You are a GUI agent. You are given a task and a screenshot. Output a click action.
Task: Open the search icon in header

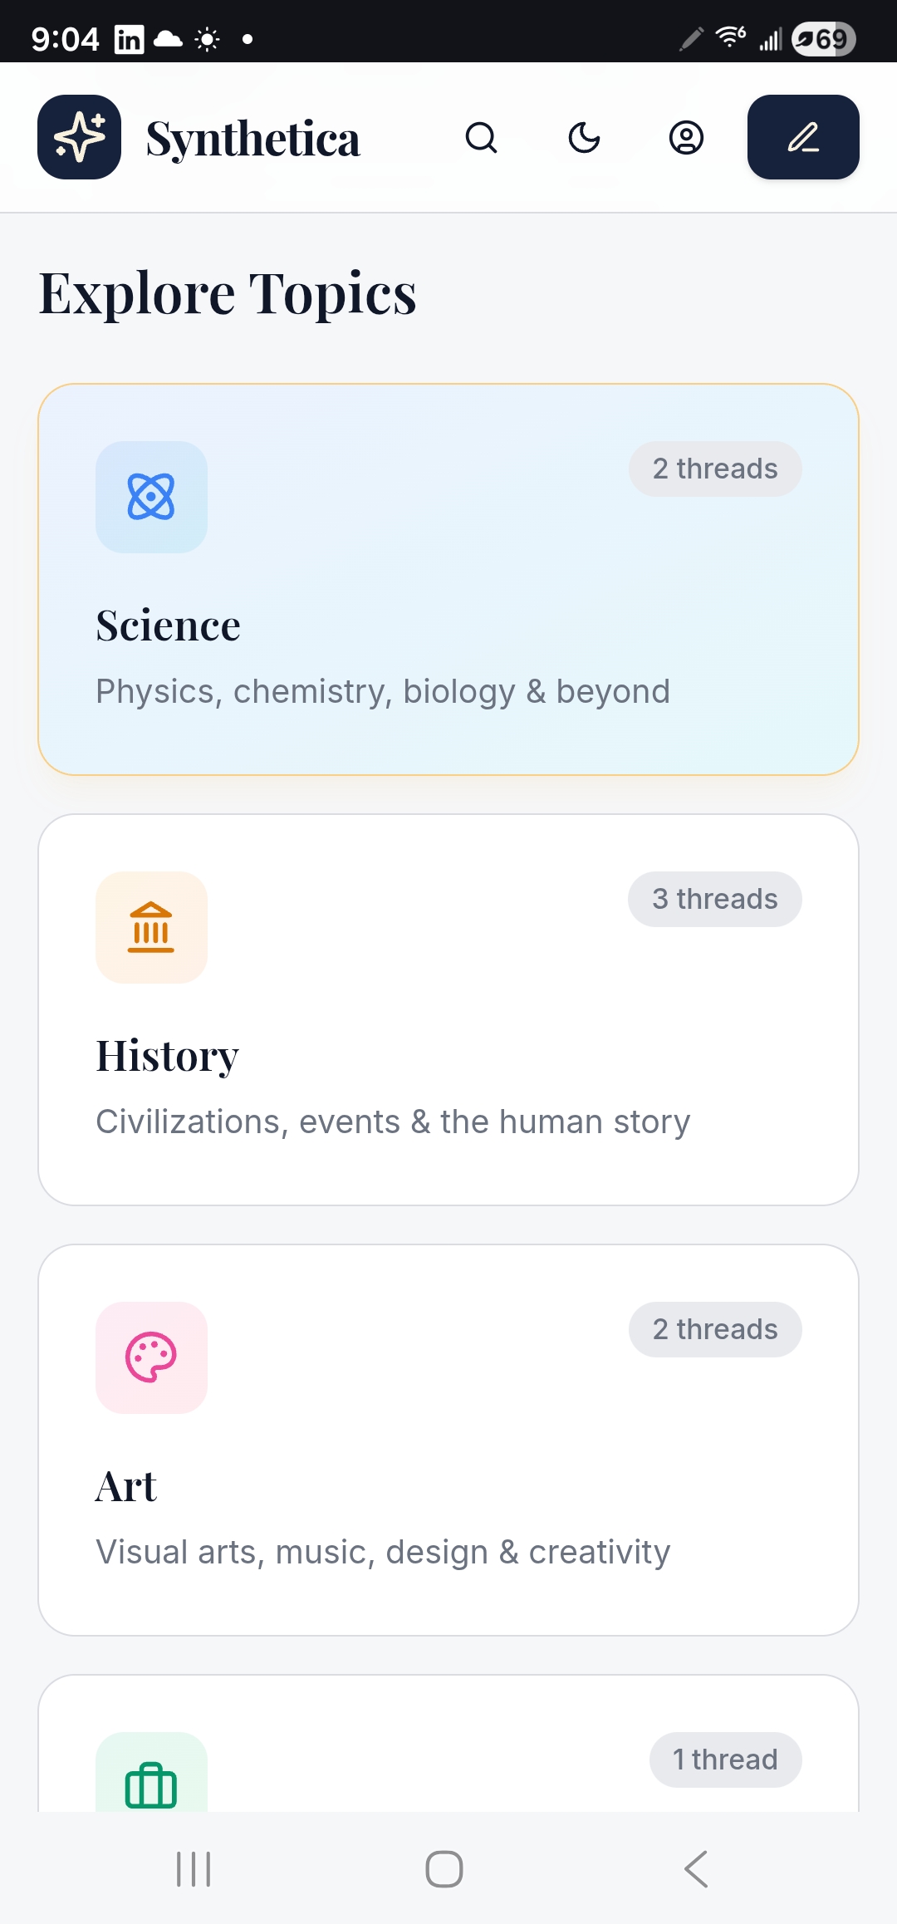tap(481, 137)
